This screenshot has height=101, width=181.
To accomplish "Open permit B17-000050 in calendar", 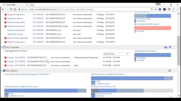I will (x=20, y=61).
